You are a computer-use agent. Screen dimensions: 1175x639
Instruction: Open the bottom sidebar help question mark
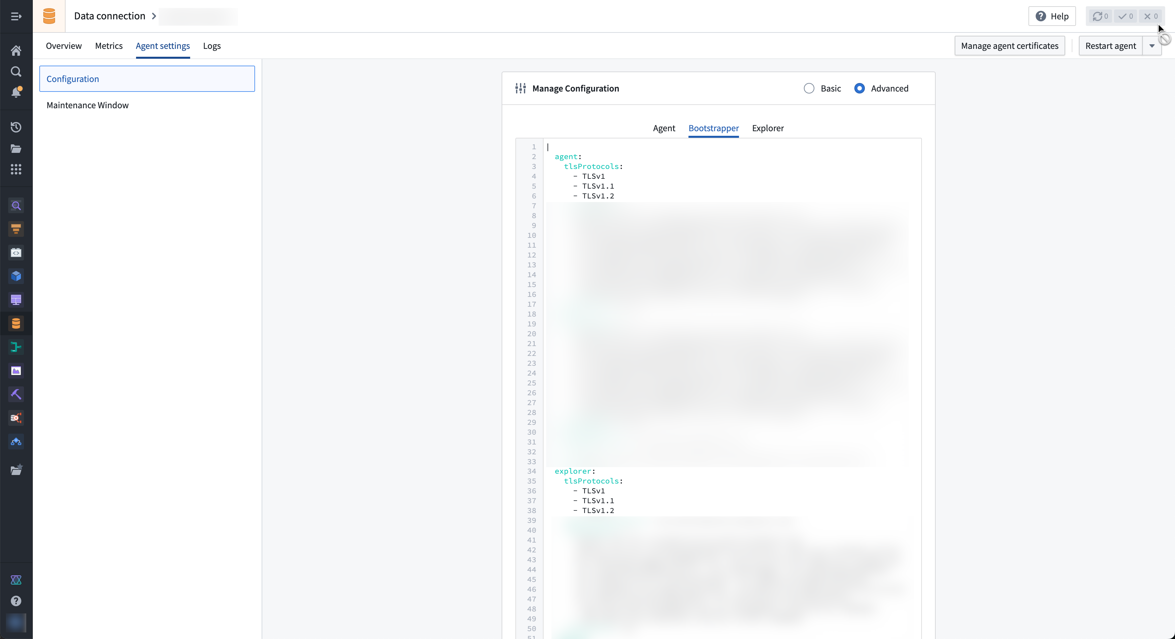[x=16, y=601]
